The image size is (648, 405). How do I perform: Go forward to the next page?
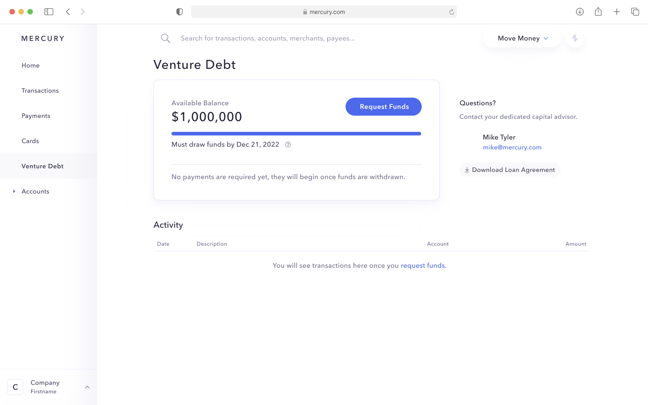82,12
